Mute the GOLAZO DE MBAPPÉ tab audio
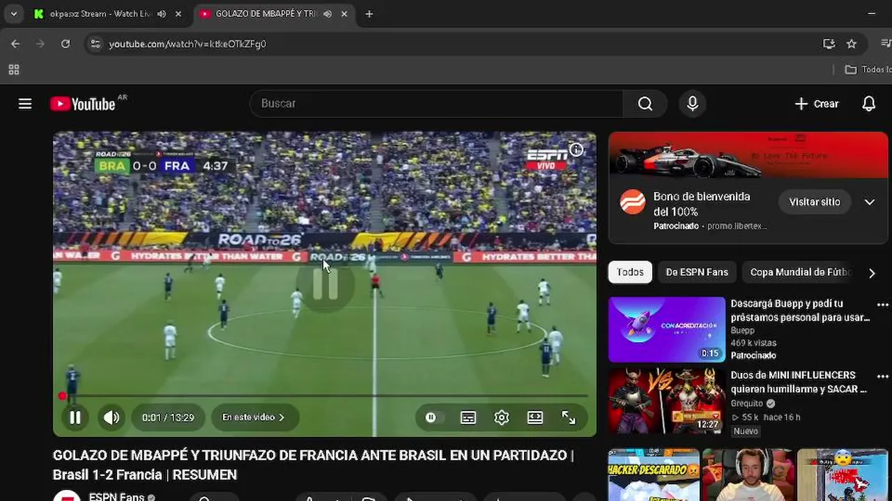 click(328, 14)
